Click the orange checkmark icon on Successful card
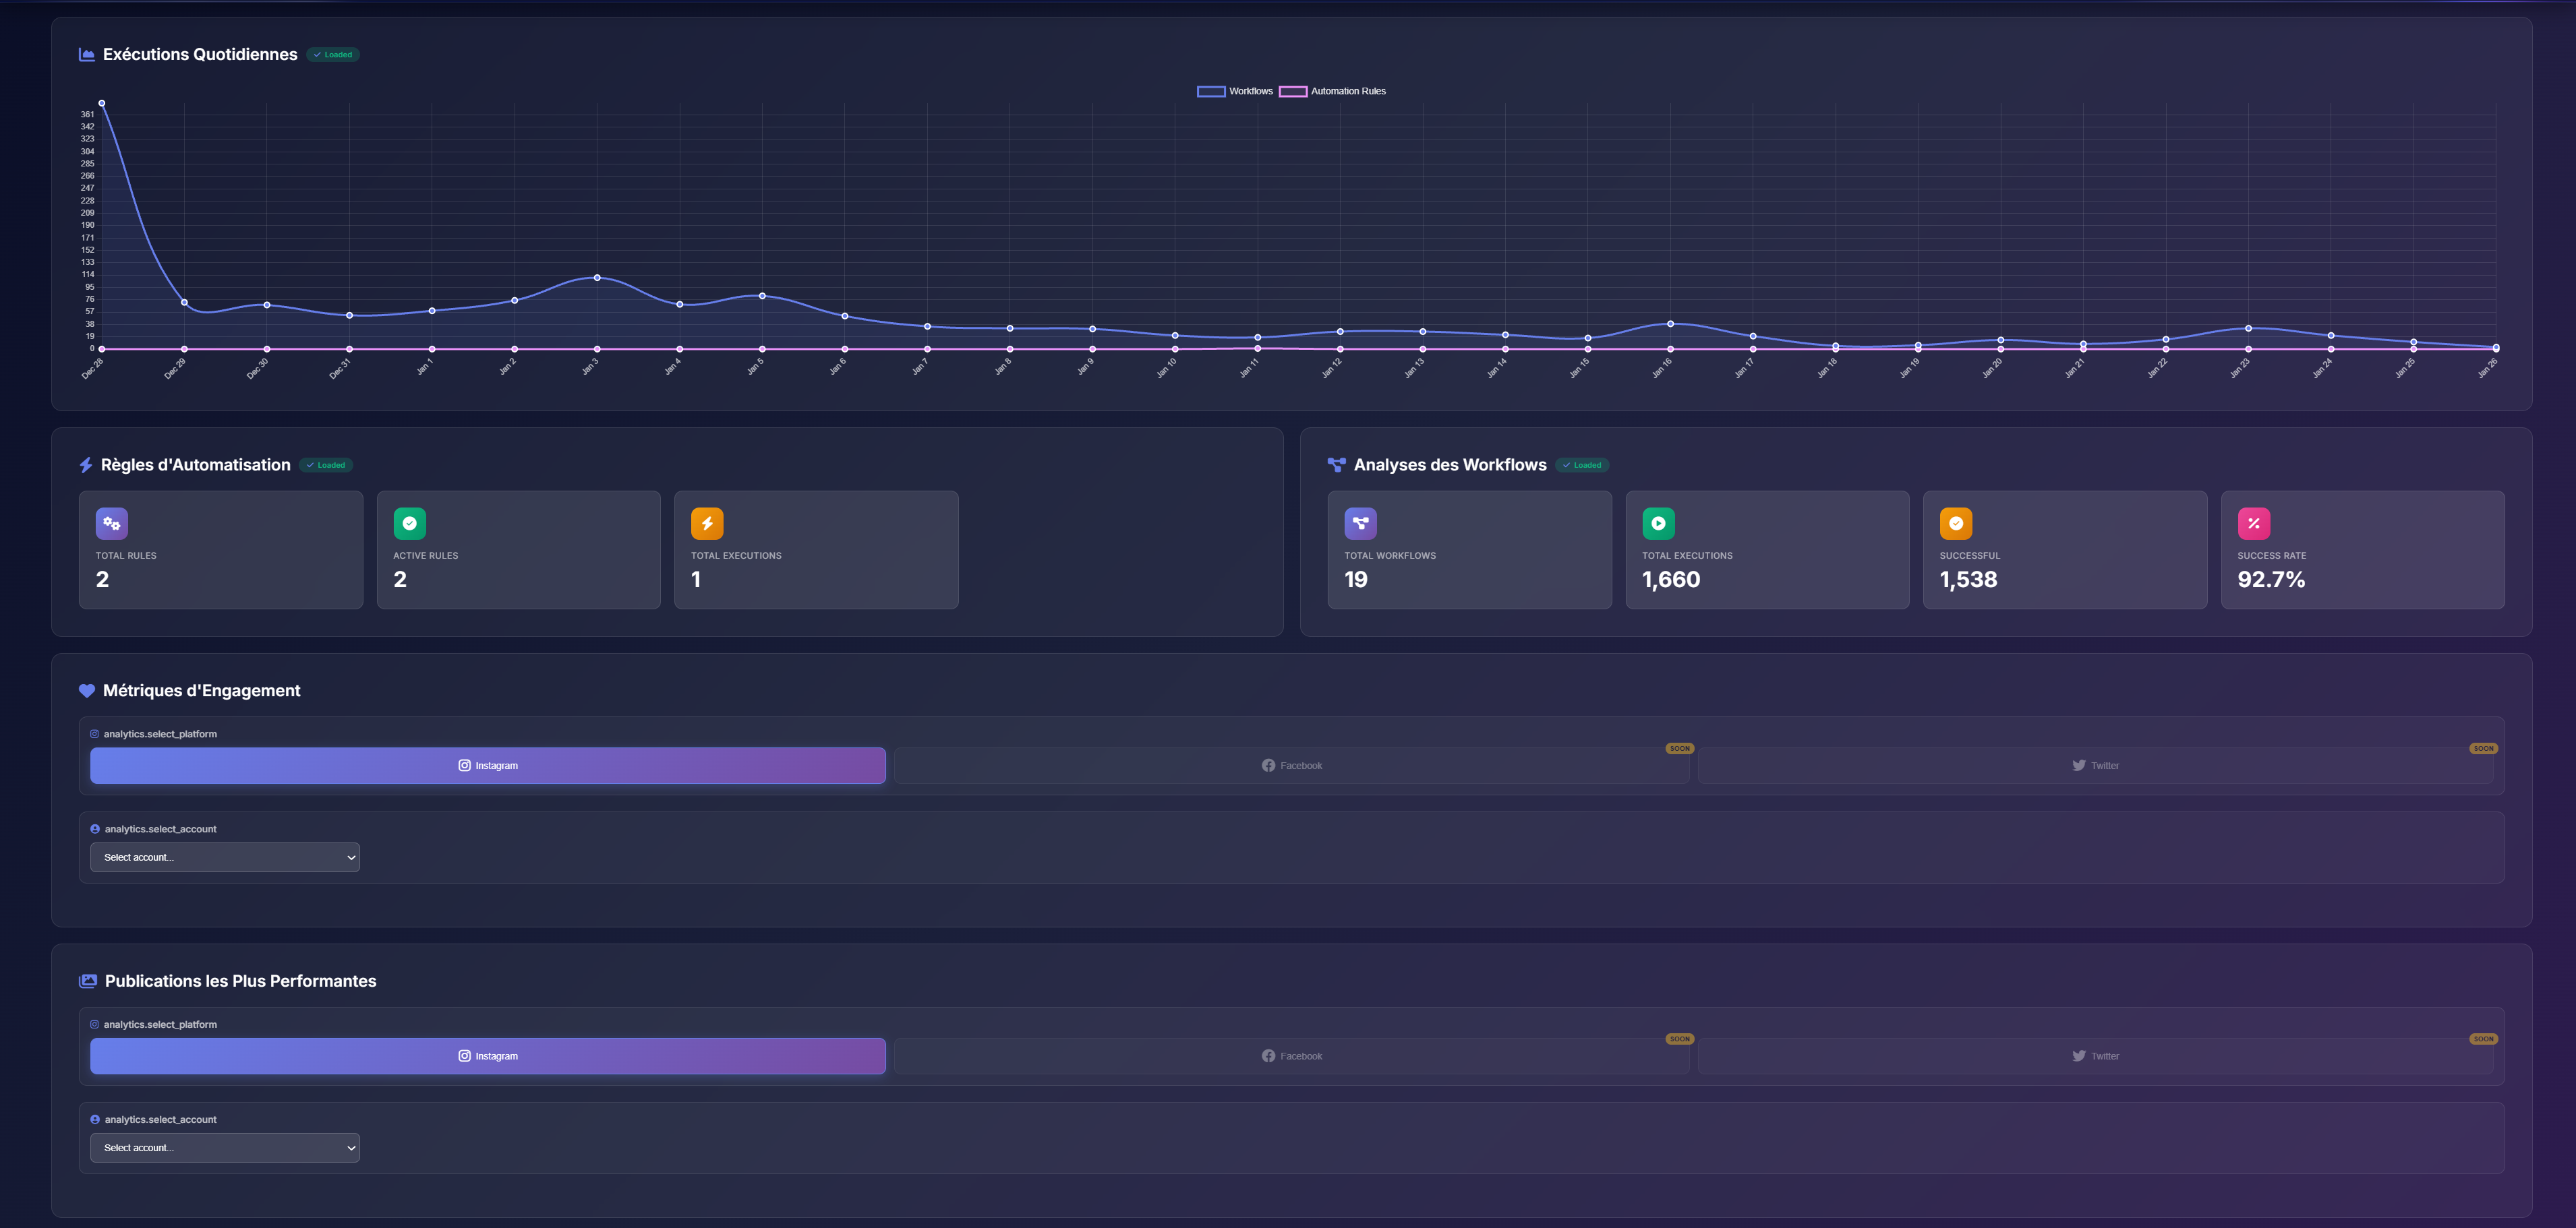 (x=1956, y=522)
